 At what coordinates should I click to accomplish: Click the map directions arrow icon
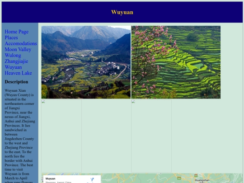point(92,180)
